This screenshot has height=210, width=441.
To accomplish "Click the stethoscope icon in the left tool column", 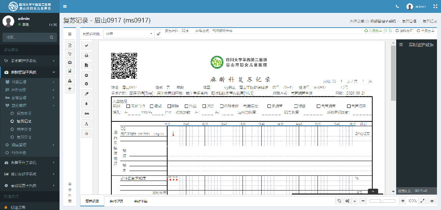I will coord(70,54).
